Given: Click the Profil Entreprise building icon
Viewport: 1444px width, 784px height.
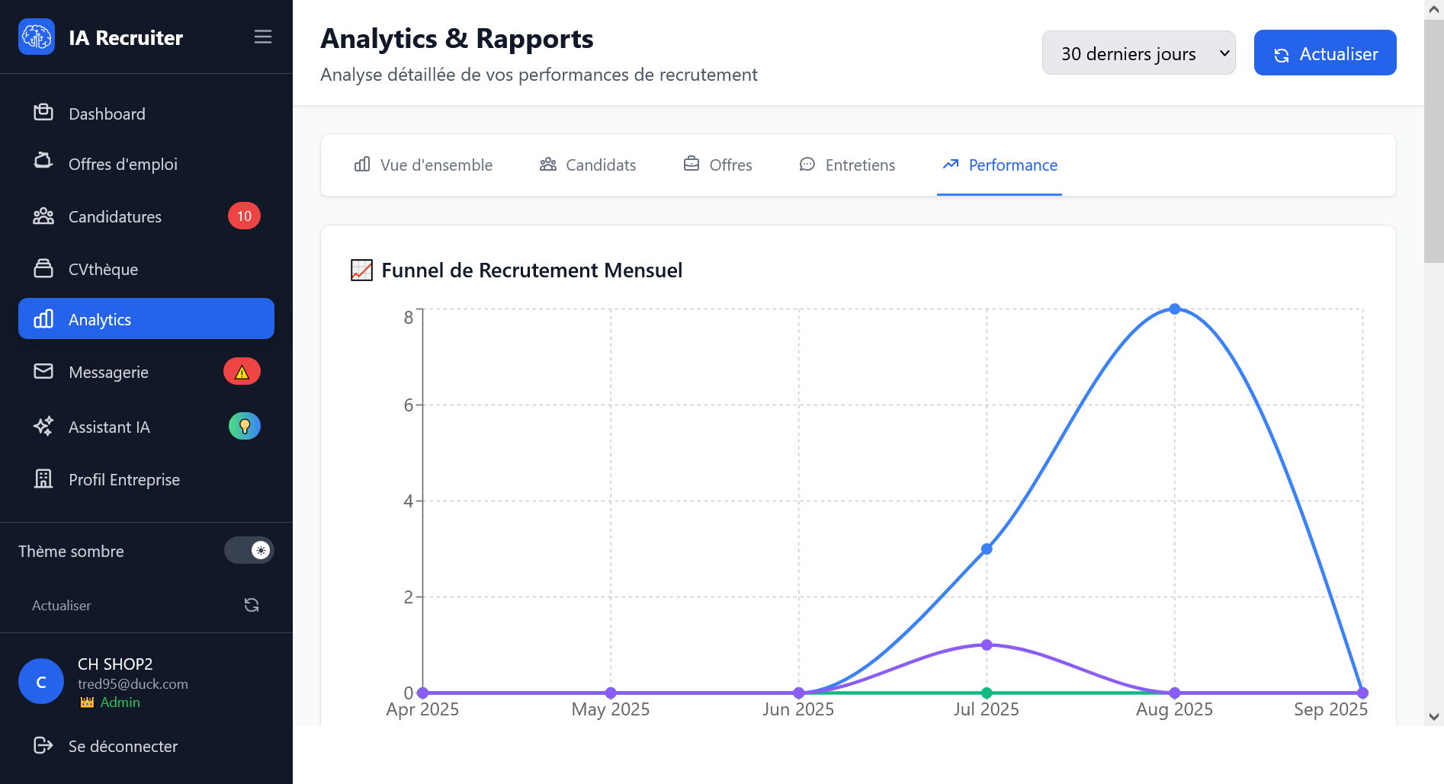Looking at the screenshot, I should 43,479.
